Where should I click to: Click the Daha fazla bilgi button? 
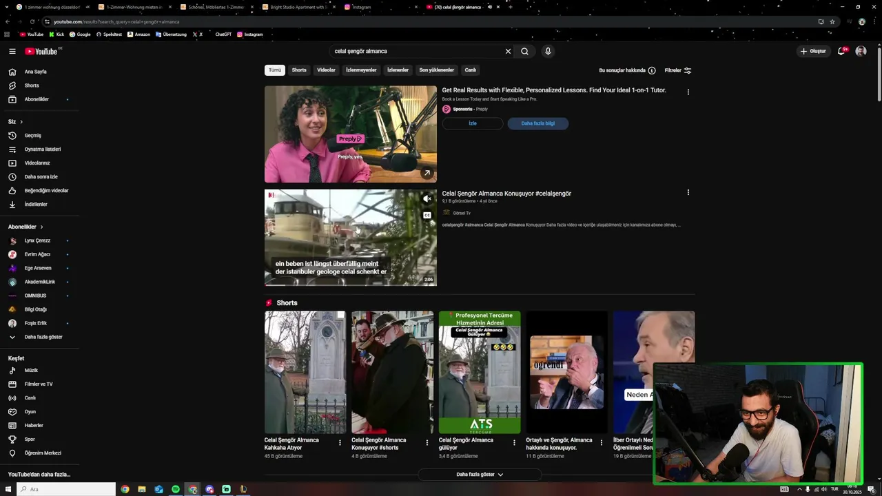tap(538, 123)
